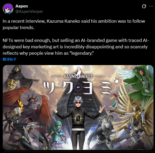
Task: Click the glowing card on the man's chest
Action: point(78,118)
